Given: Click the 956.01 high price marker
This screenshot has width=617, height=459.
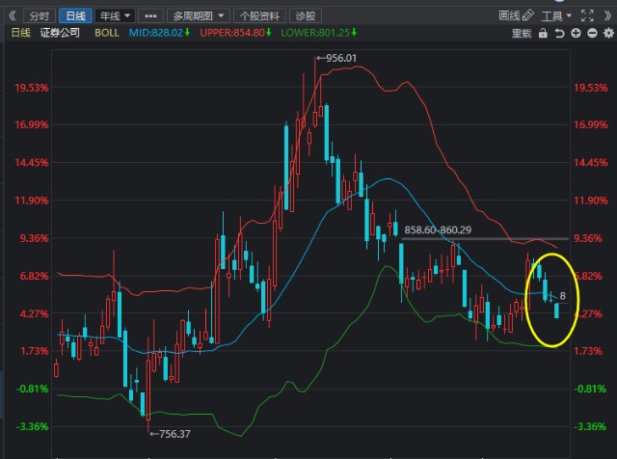Looking at the screenshot, I should point(337,58).
